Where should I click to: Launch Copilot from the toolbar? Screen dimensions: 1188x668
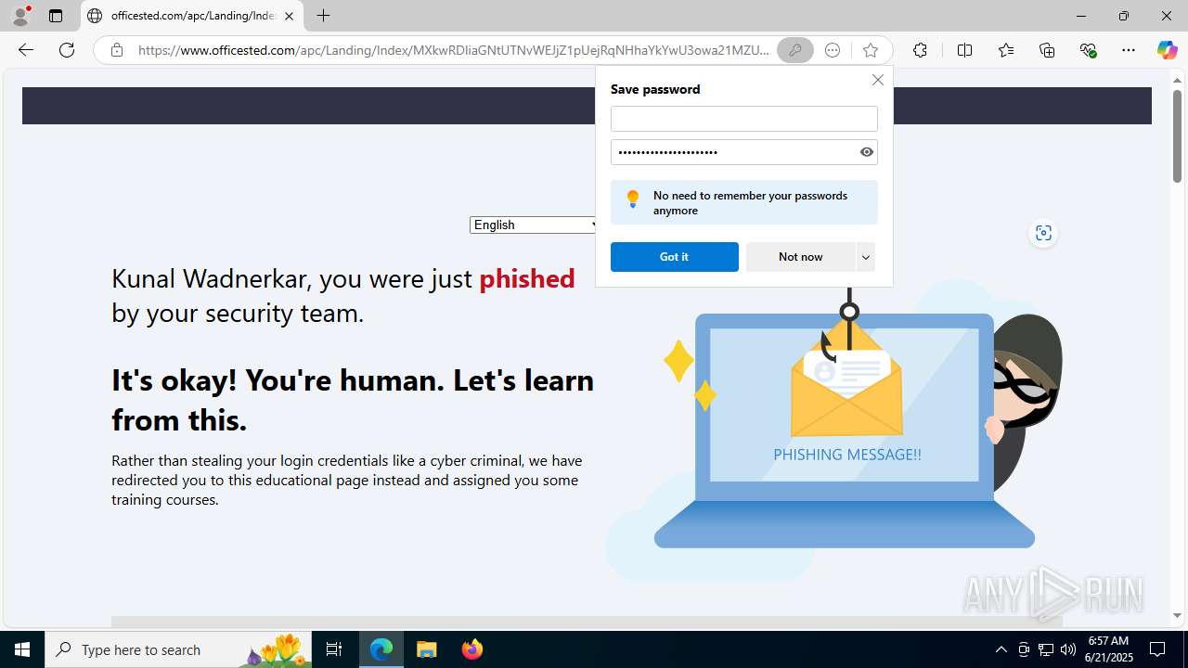1167,50
